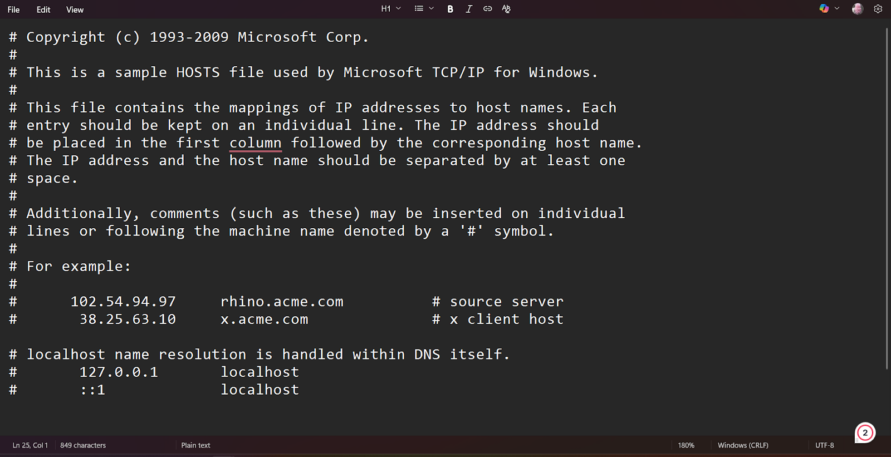
Task: Expand the Copilot options chevron
Action: [x=837, y=9]
